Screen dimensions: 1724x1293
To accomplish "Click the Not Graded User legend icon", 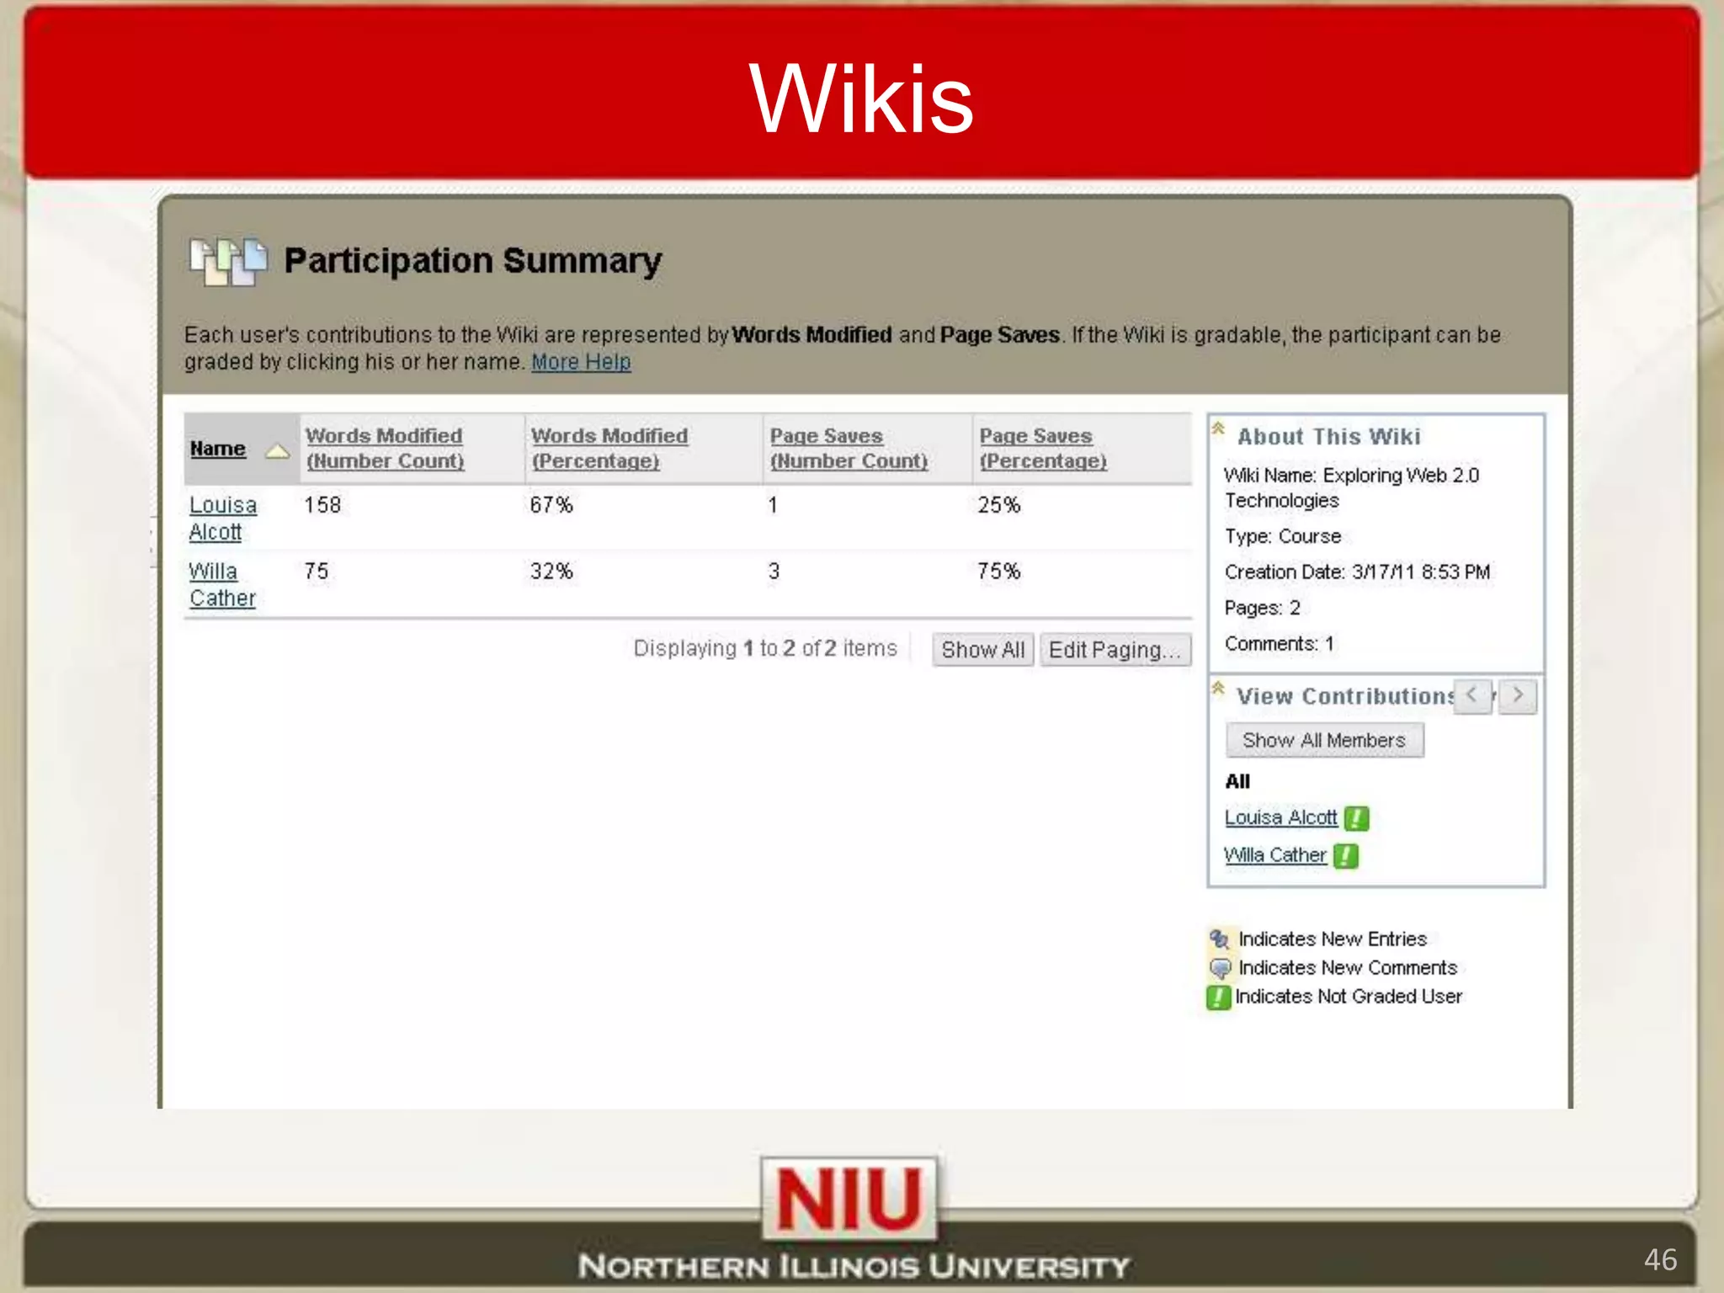I will tap(1218, 998).
